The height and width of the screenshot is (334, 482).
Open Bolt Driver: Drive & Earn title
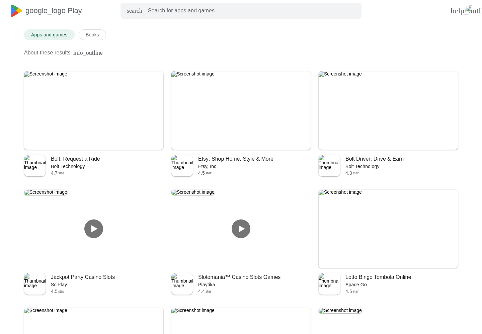[x=375, y=159]
